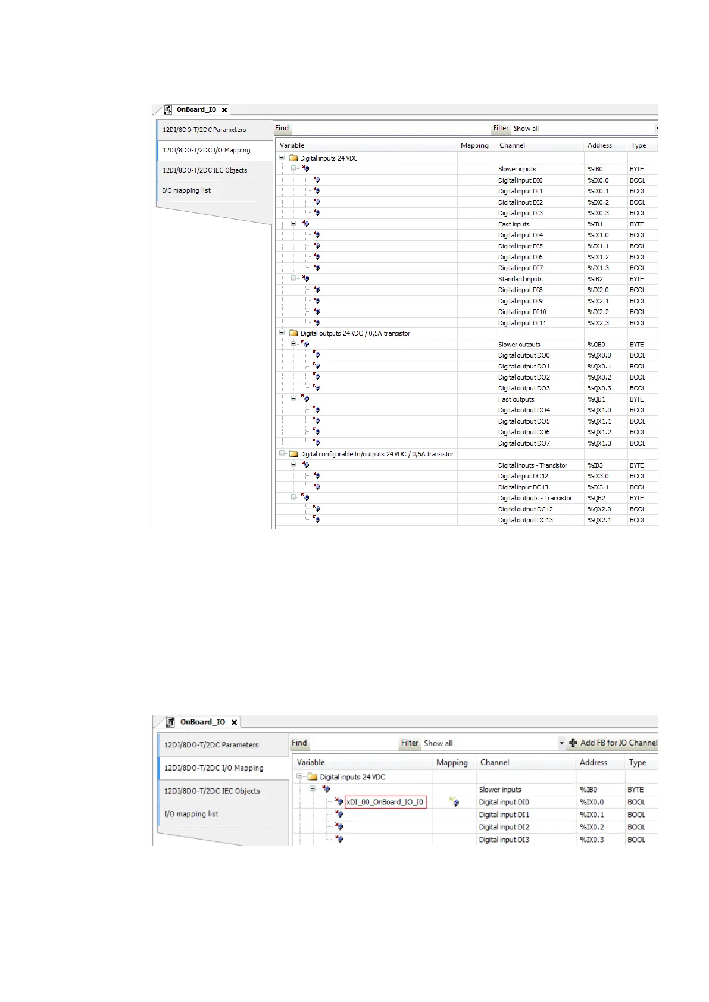The image size is (709, 1002).
Task: Click variable icon for Digital input DI11
Action: 317,322
